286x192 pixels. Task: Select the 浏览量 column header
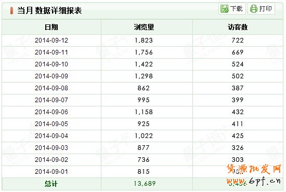click(144, 27)
